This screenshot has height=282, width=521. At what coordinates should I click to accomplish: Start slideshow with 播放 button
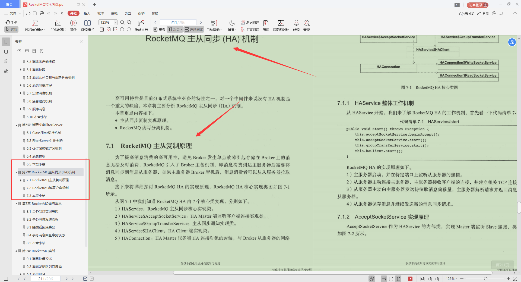click(73, 26)
